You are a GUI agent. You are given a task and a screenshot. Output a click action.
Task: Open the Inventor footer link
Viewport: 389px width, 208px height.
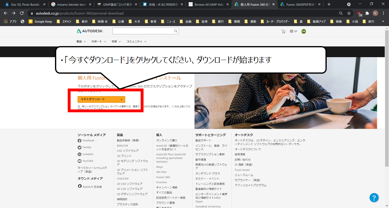coord(162,183)
